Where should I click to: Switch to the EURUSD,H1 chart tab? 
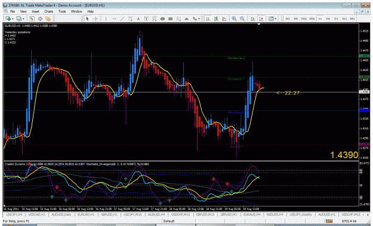pos(86,215)
